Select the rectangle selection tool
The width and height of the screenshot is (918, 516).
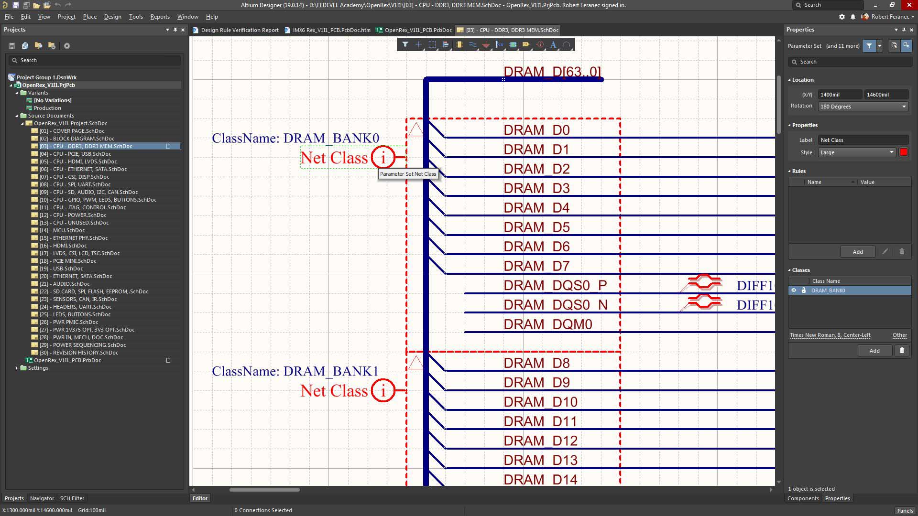pyautogui.click(x=432, y=44)
